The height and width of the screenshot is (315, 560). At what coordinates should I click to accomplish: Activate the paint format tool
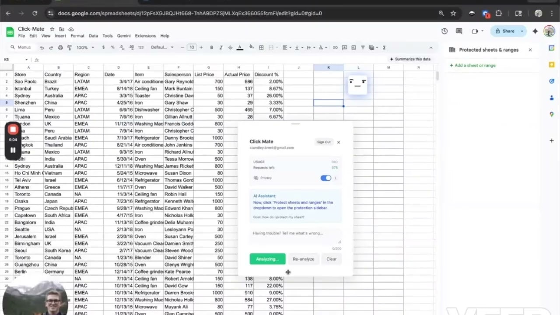tap(69, 47)
